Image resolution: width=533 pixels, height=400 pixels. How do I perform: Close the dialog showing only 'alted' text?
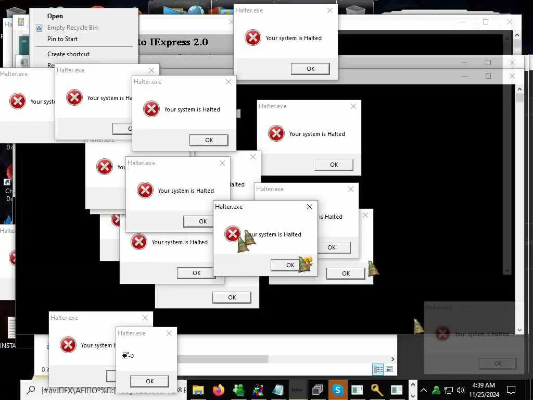coord(253,157)
